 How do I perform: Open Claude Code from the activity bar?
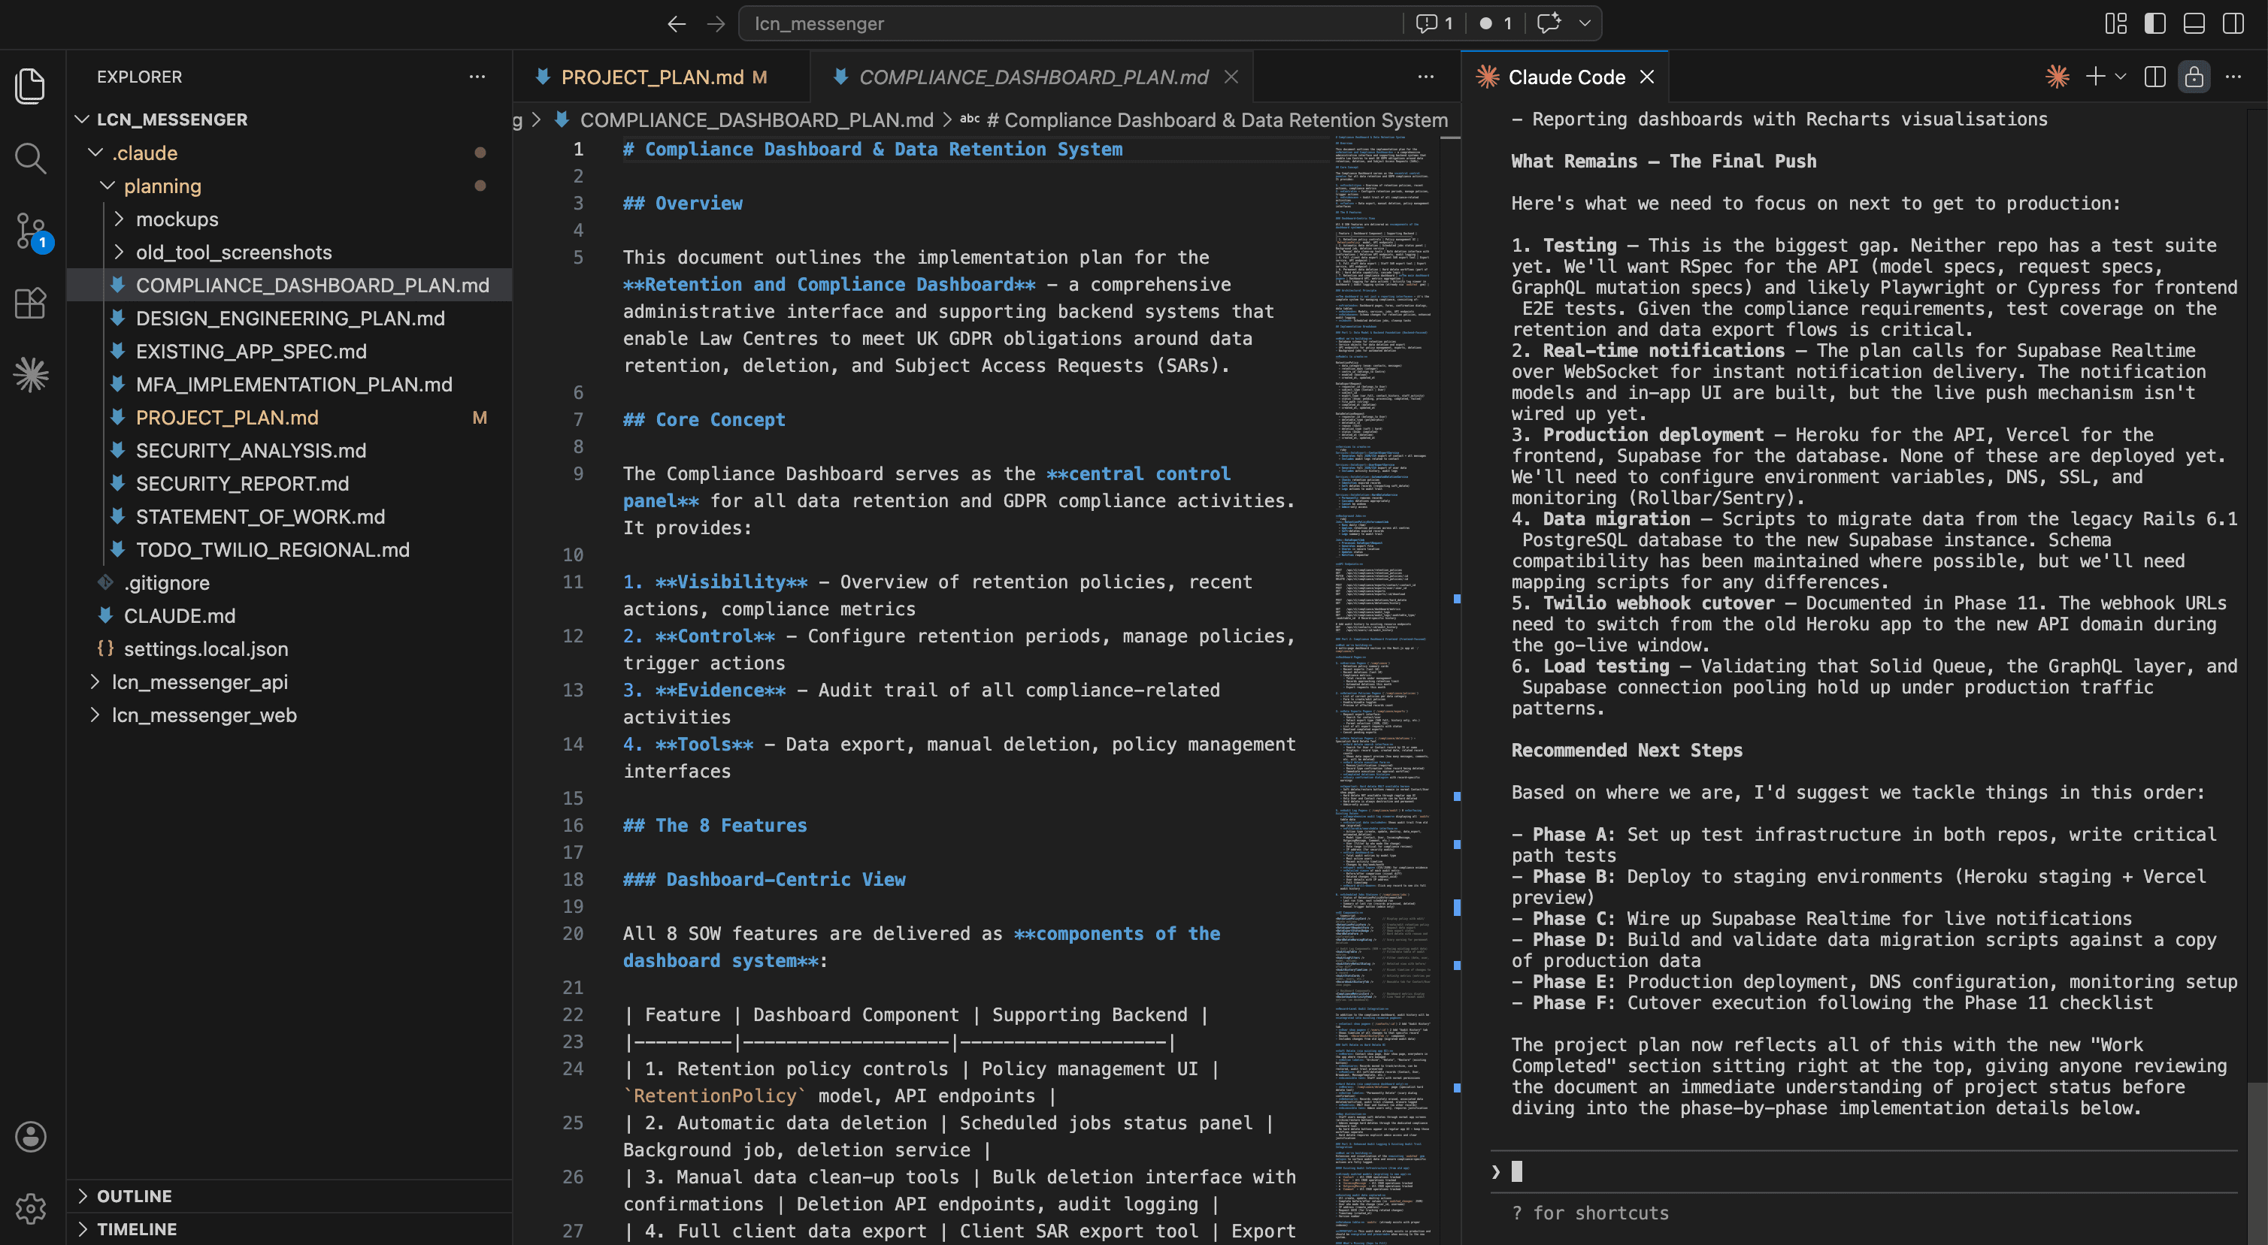pos(31,376)
